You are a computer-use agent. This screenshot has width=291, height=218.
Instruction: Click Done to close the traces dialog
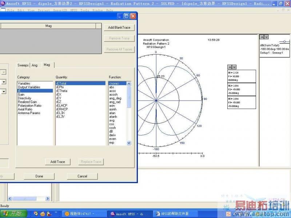coord(39,176)
